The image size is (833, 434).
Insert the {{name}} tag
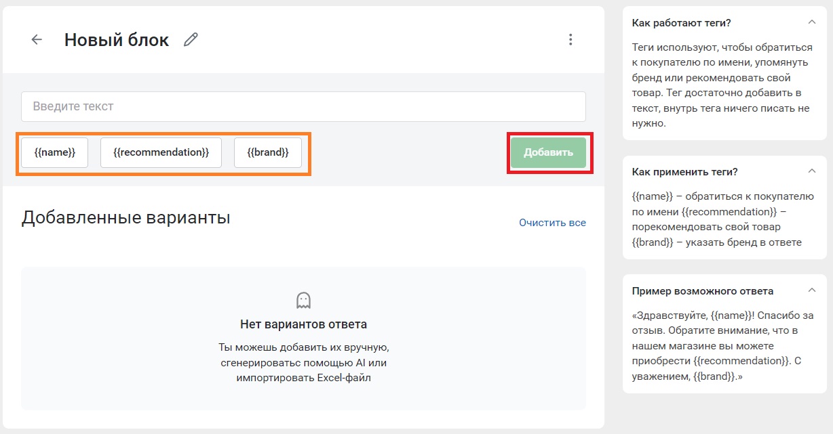coord(54,152)
